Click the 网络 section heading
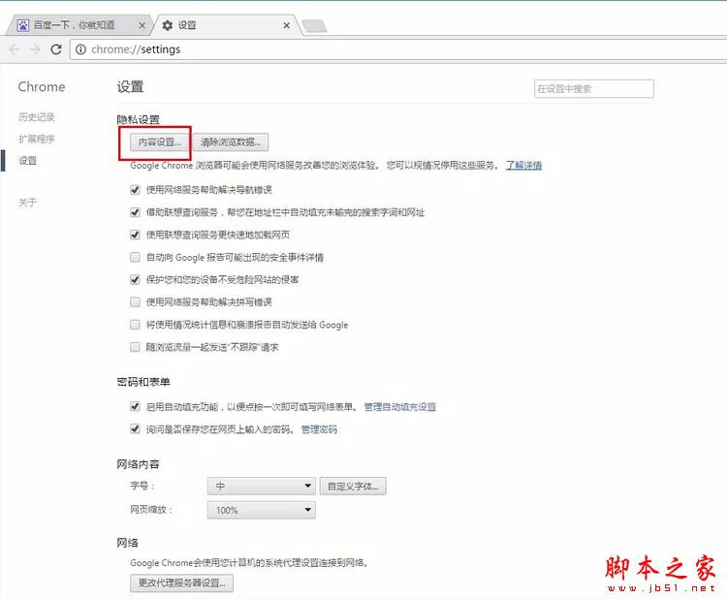This screenshot has width=727, height=599. (128, 543)
